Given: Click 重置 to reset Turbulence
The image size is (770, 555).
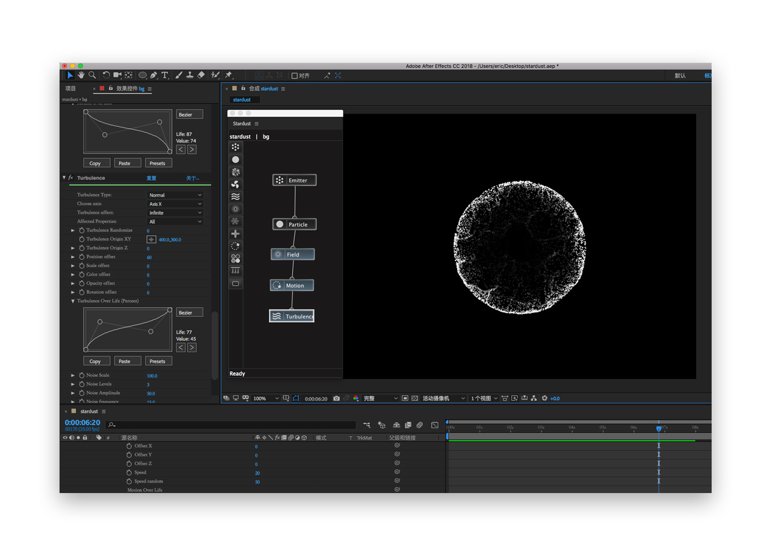Looking at the screenshot, I should tap(152, 178).
